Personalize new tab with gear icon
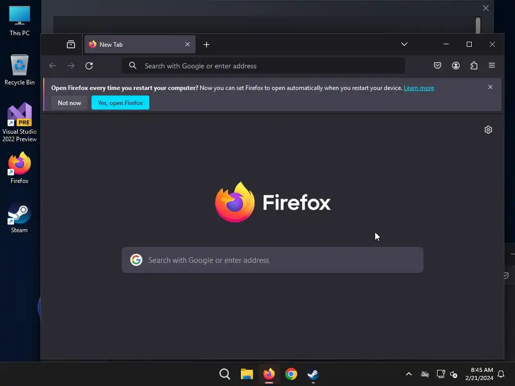 pos(488,130)
